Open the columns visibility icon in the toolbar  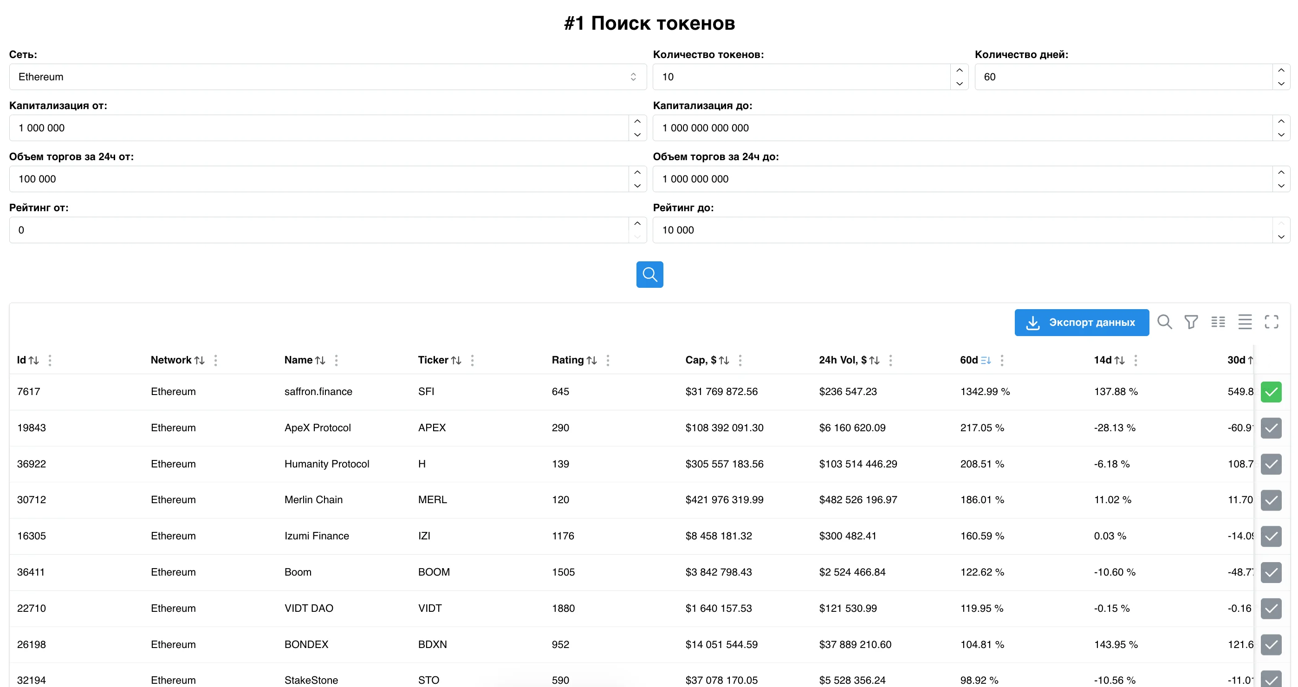click(1219, 322)
